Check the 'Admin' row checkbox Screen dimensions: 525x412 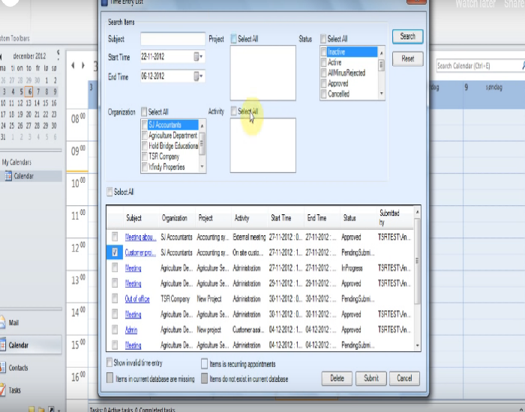pos(115,330)
